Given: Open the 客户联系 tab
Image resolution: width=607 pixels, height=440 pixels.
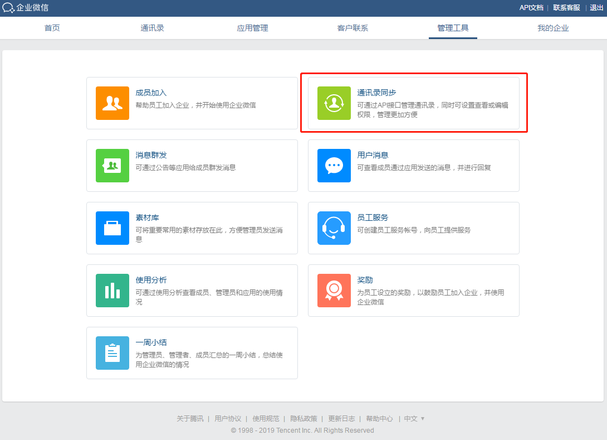Looking at the screenshot, I should click(x=353, y=28).
